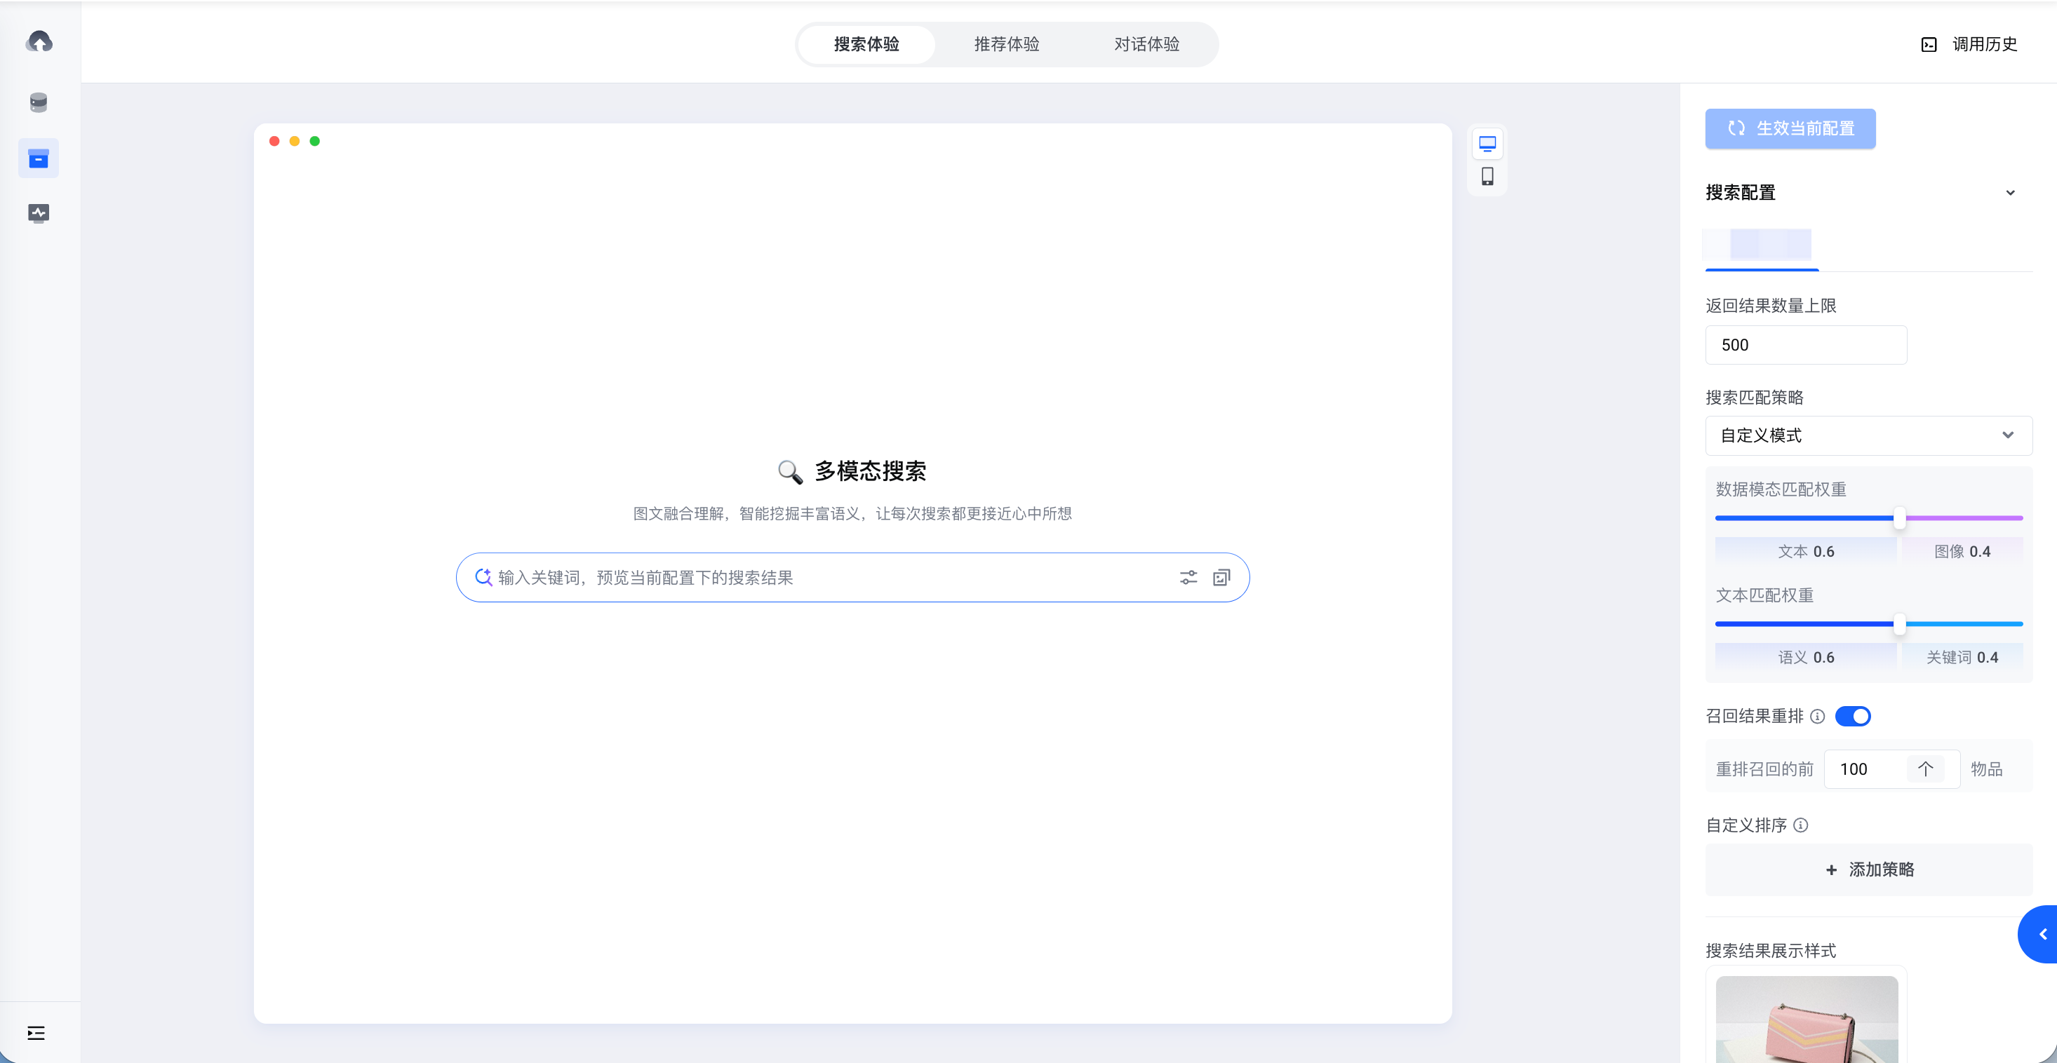Switch to 推荐体验 tab
Screen dimensions: 2057x1063
tap(1006, 44)
